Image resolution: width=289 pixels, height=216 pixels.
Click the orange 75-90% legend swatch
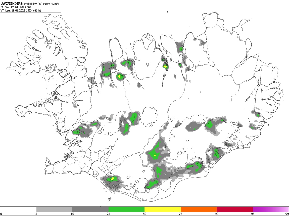(199, 209)
